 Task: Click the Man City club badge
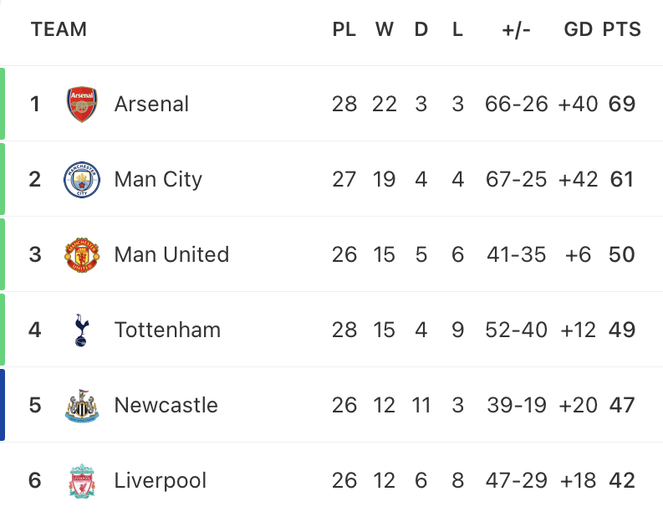(x=82, y=180)
